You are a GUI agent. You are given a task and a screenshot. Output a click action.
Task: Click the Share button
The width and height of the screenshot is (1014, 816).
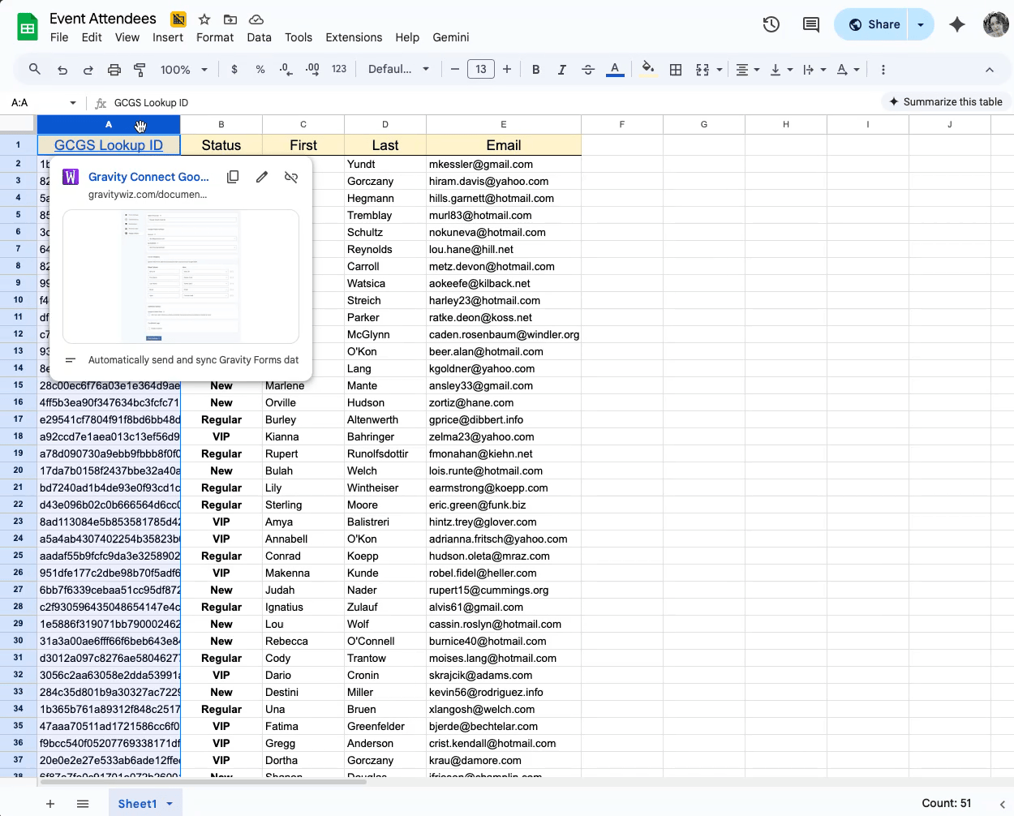[874, 24]
